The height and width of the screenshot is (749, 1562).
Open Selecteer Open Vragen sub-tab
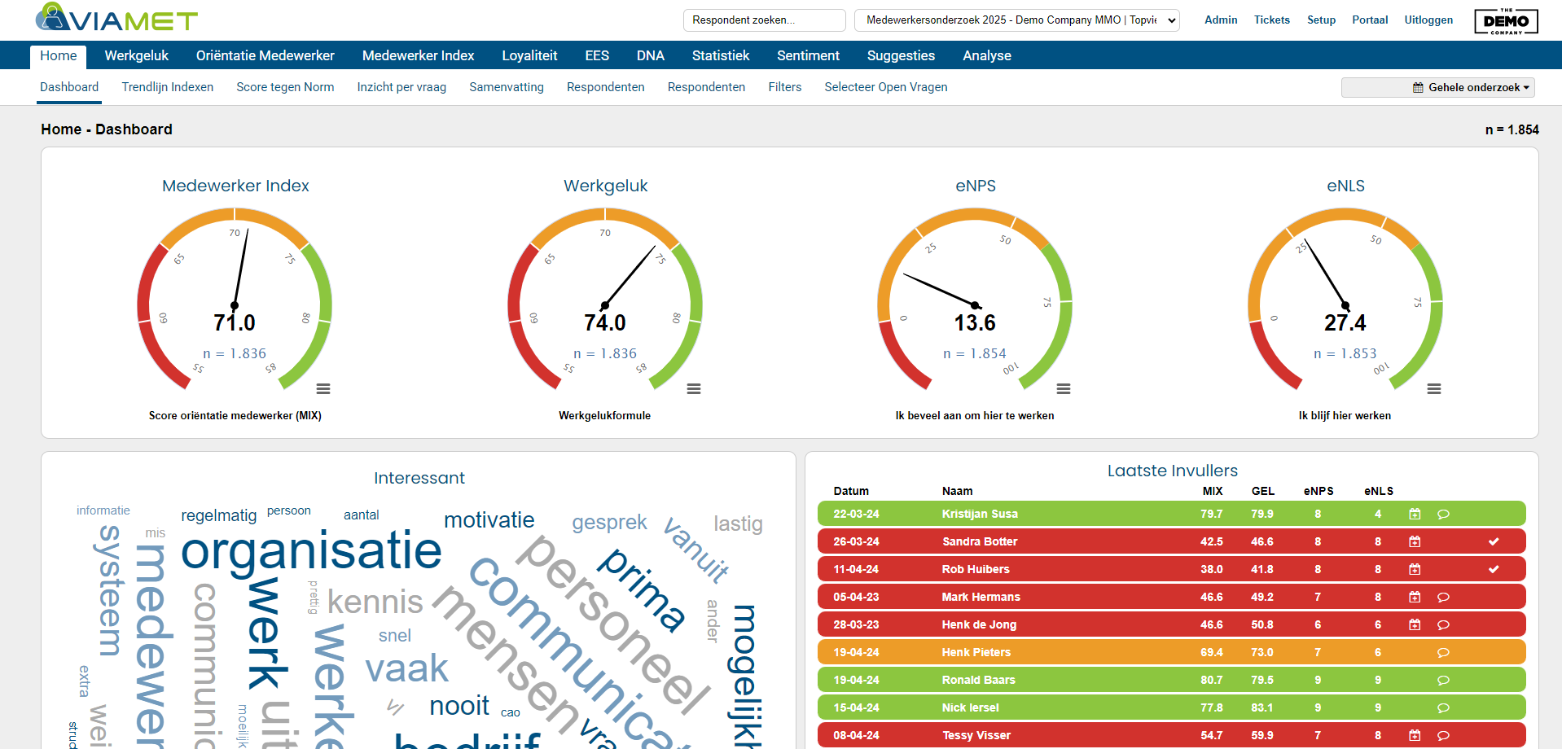pos(886,87)
